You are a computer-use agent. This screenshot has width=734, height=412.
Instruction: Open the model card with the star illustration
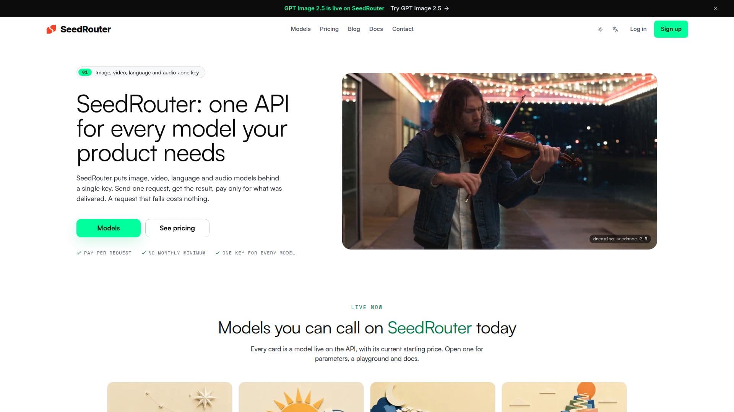click(170, 397)
